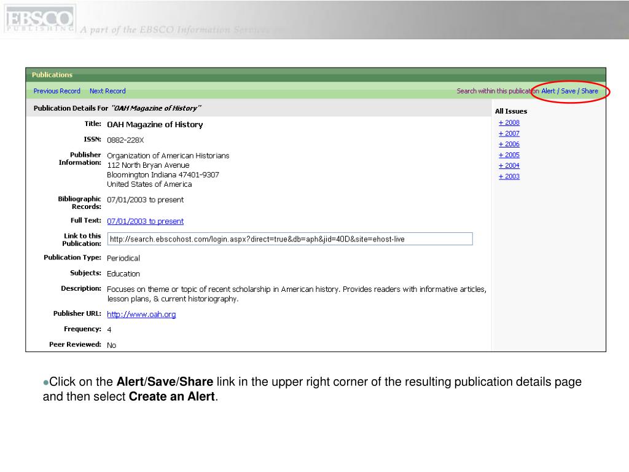The width and height of the screenshot is (629, 472).
Task: Click United States of America text
Action: [x=149, y=184]
